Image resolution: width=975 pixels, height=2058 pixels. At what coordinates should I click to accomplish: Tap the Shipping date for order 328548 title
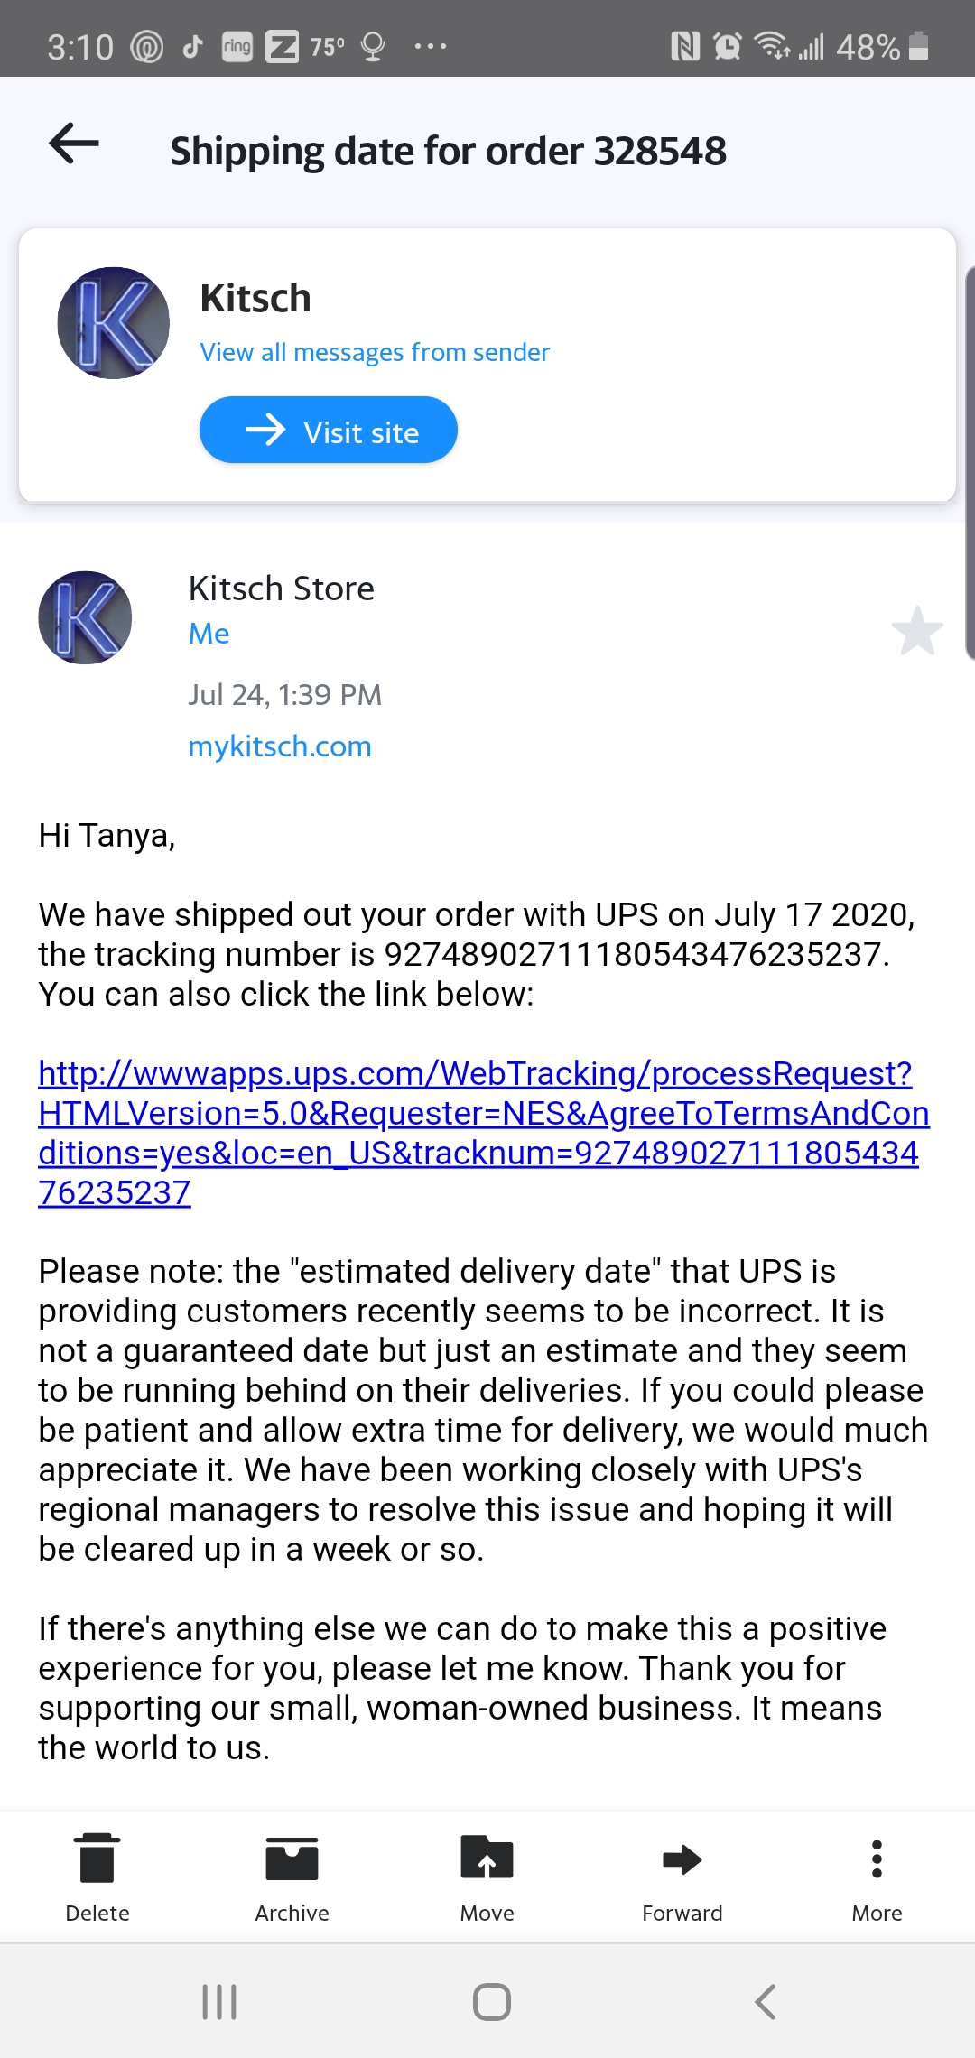(x=449, y=149)
